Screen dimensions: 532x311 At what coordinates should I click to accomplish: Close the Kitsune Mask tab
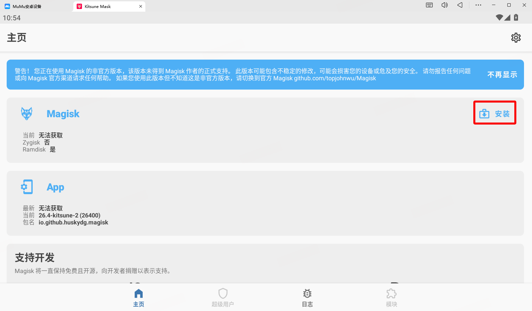pyautogui.click(x=141, y=6)
